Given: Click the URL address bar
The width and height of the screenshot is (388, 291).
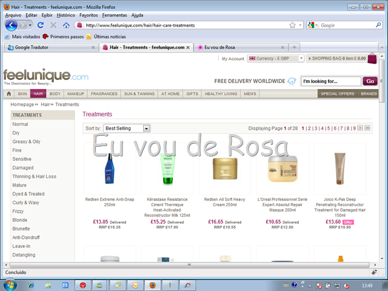Looking at the screenshot, I should tap(186, 25).
